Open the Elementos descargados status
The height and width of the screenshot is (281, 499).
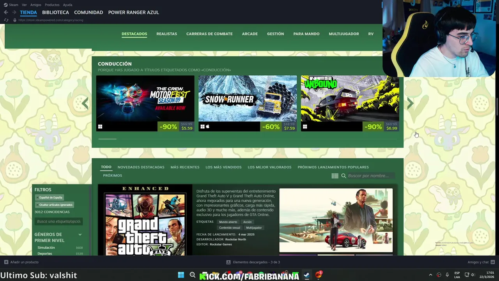253,262
